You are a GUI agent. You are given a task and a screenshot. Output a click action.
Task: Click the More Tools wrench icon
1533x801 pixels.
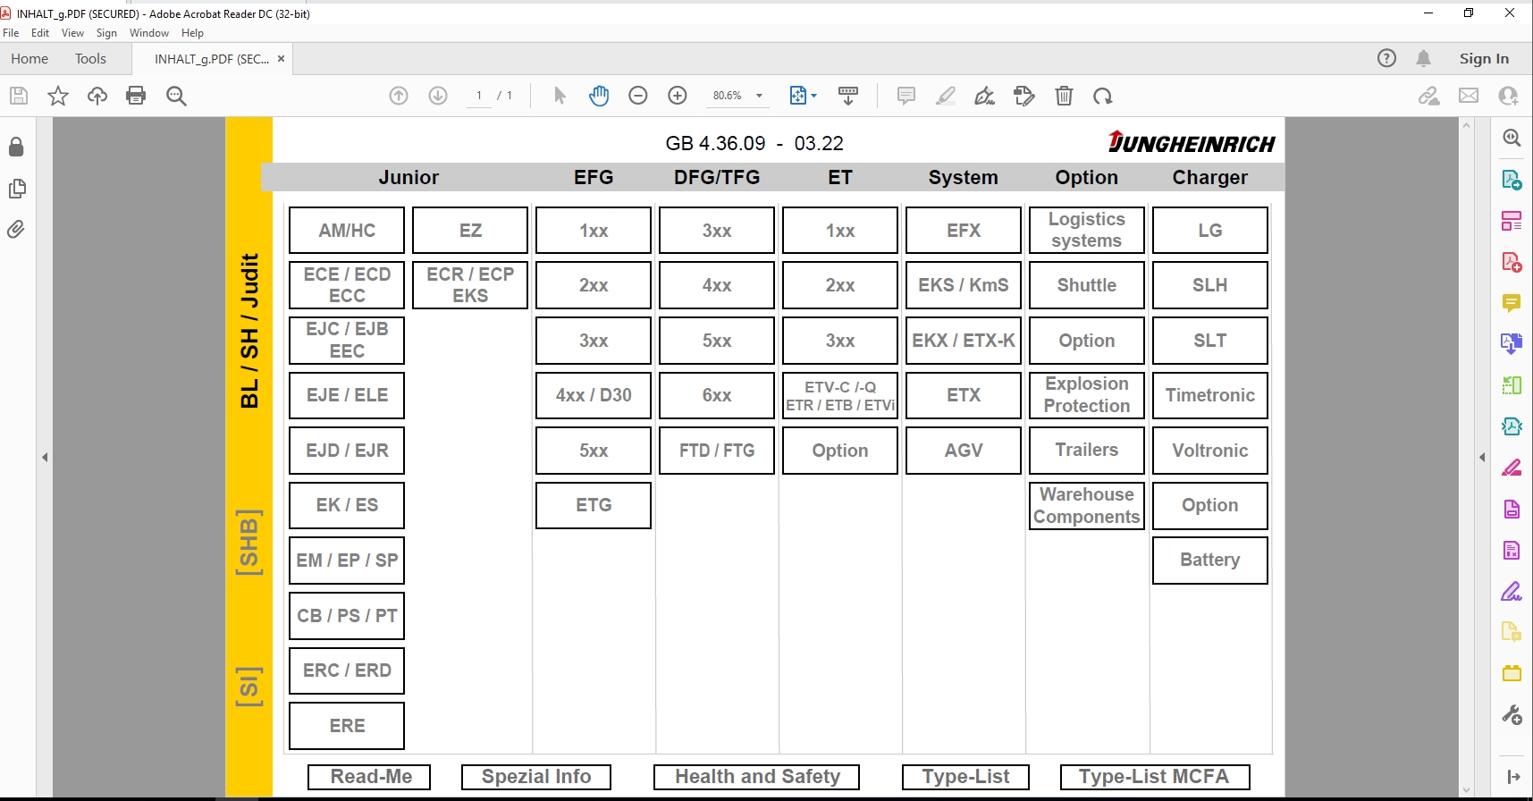point(1512,714)
